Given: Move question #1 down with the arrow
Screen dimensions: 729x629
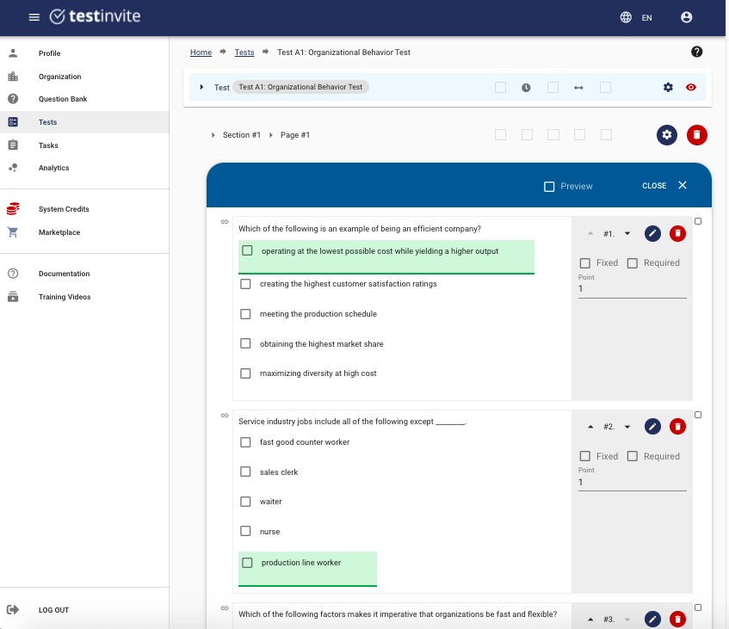Looking at the screenshot, I should (x=627, y=233).
